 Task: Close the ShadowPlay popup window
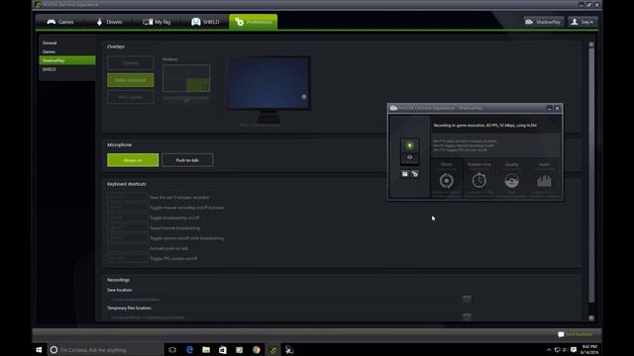pyautogui.click(x=557, y=108)
